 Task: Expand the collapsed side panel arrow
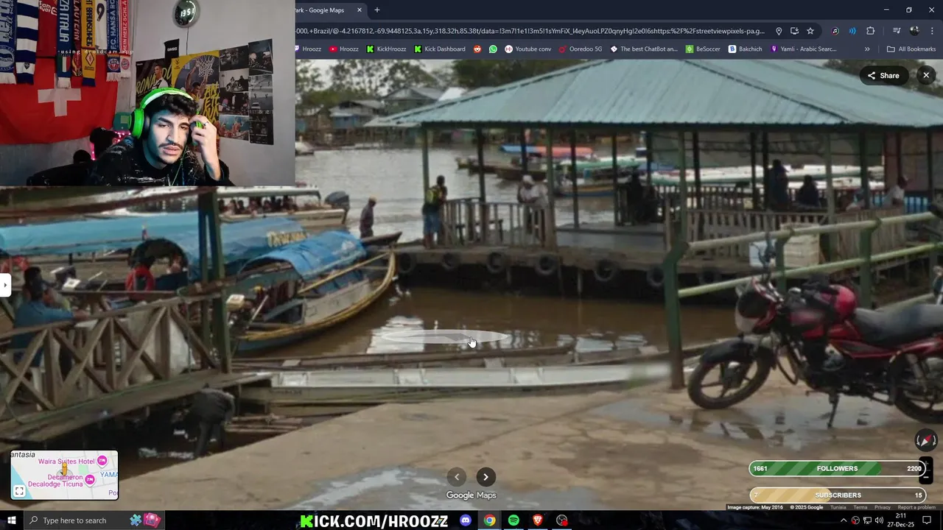tap(4, 284)
